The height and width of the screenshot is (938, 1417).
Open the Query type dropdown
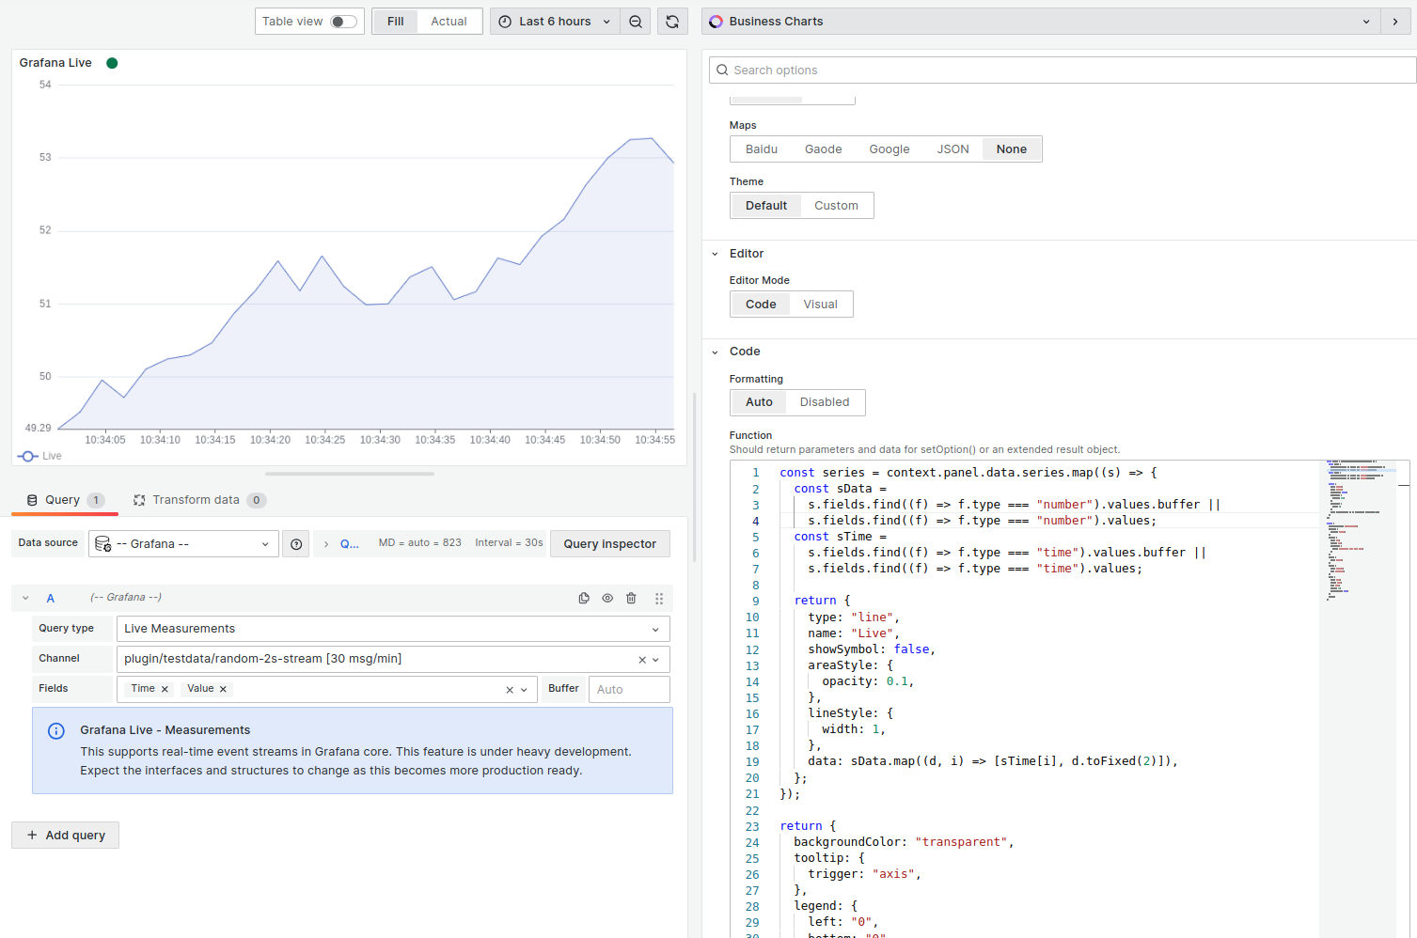392,629
